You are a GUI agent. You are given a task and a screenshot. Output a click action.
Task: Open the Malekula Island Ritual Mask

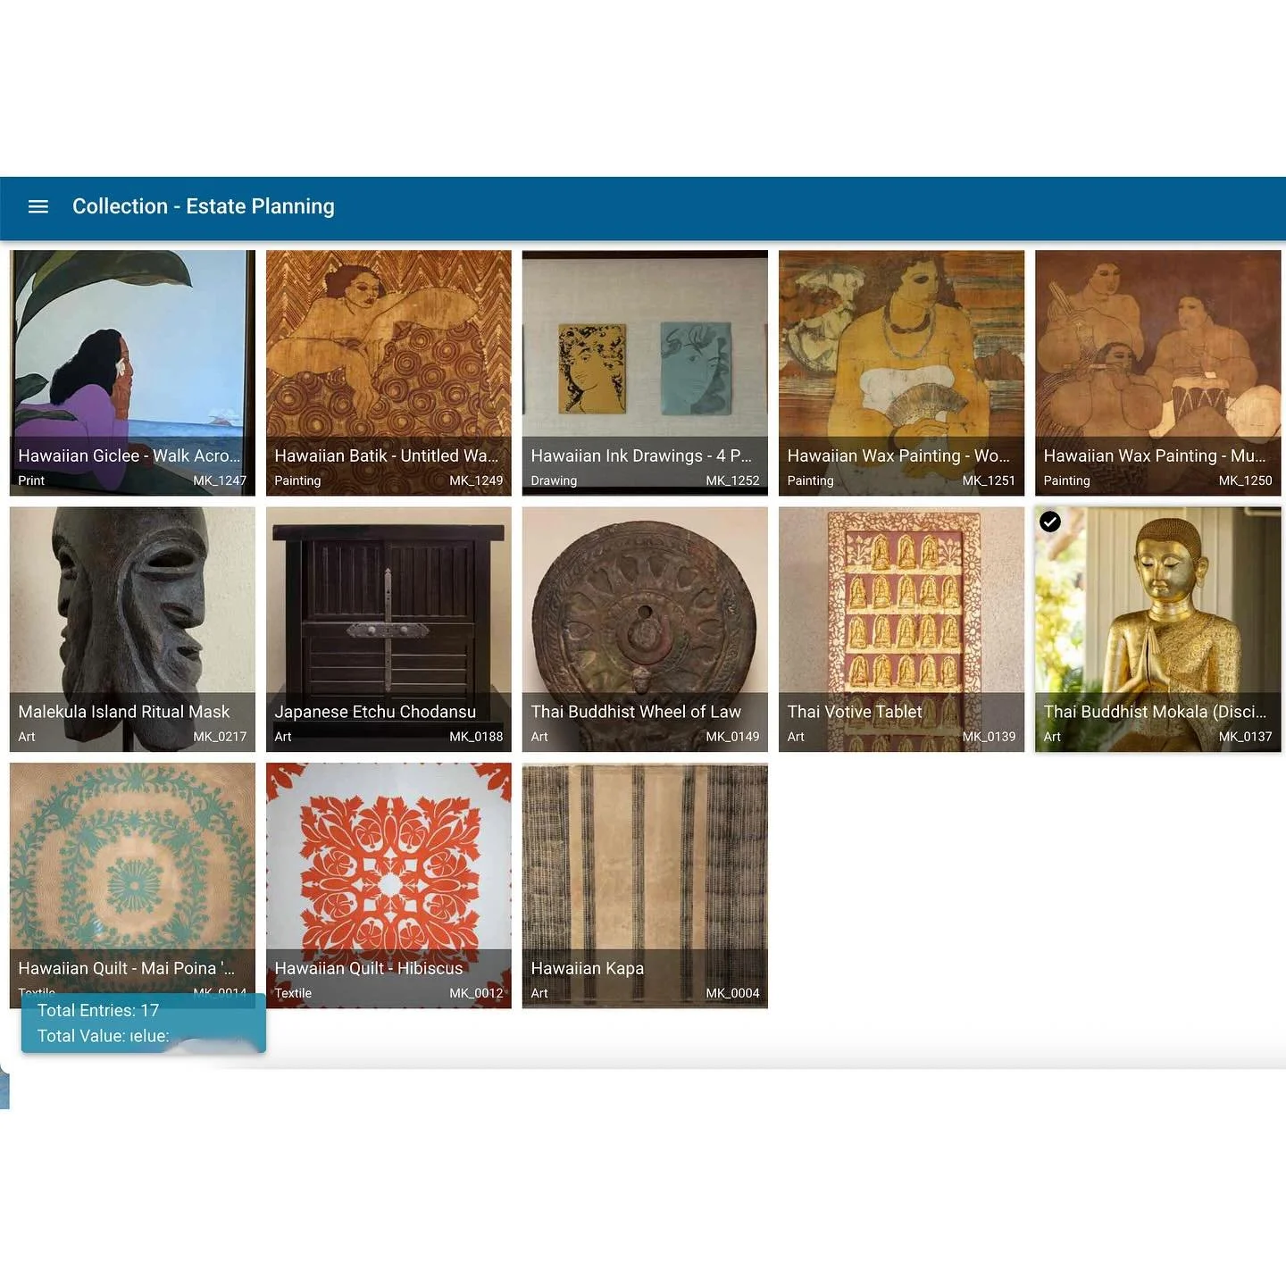132,630
